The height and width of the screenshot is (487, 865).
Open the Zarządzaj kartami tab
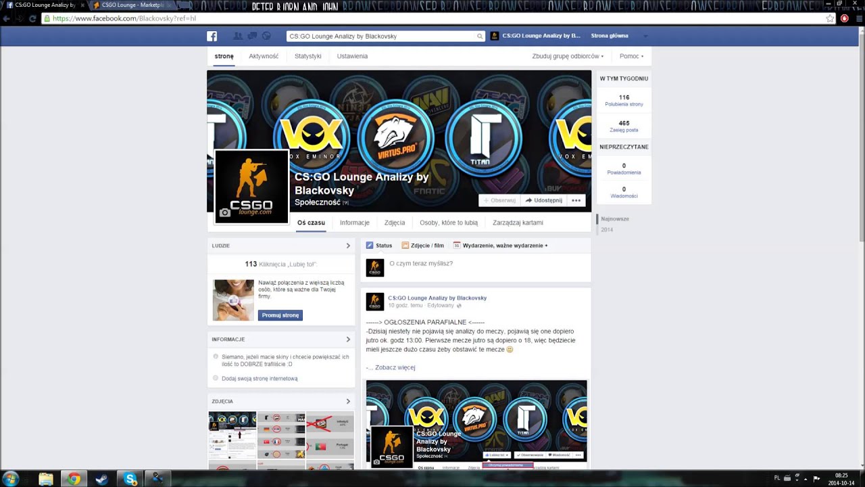[518, 223]
